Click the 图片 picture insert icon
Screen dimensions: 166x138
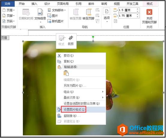[x=49, y=15]
